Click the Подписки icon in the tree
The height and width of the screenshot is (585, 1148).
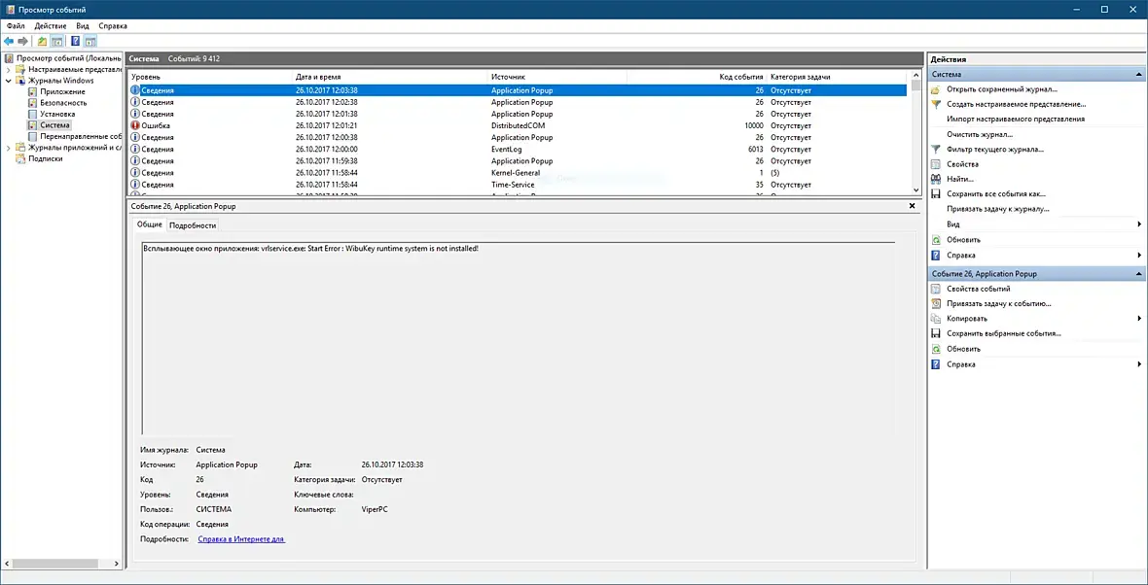click(x=19, y=158)
